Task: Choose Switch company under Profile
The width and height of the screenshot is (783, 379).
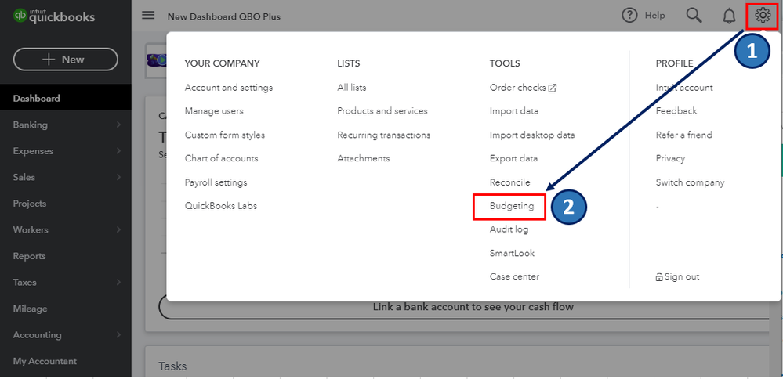Action: (x=690, y=182)
